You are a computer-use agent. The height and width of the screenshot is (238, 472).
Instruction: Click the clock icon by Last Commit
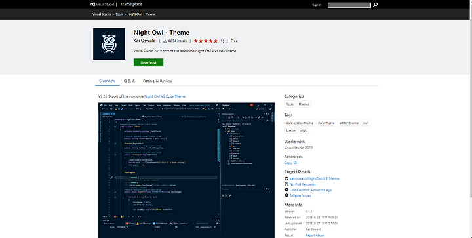pos(286,190)
